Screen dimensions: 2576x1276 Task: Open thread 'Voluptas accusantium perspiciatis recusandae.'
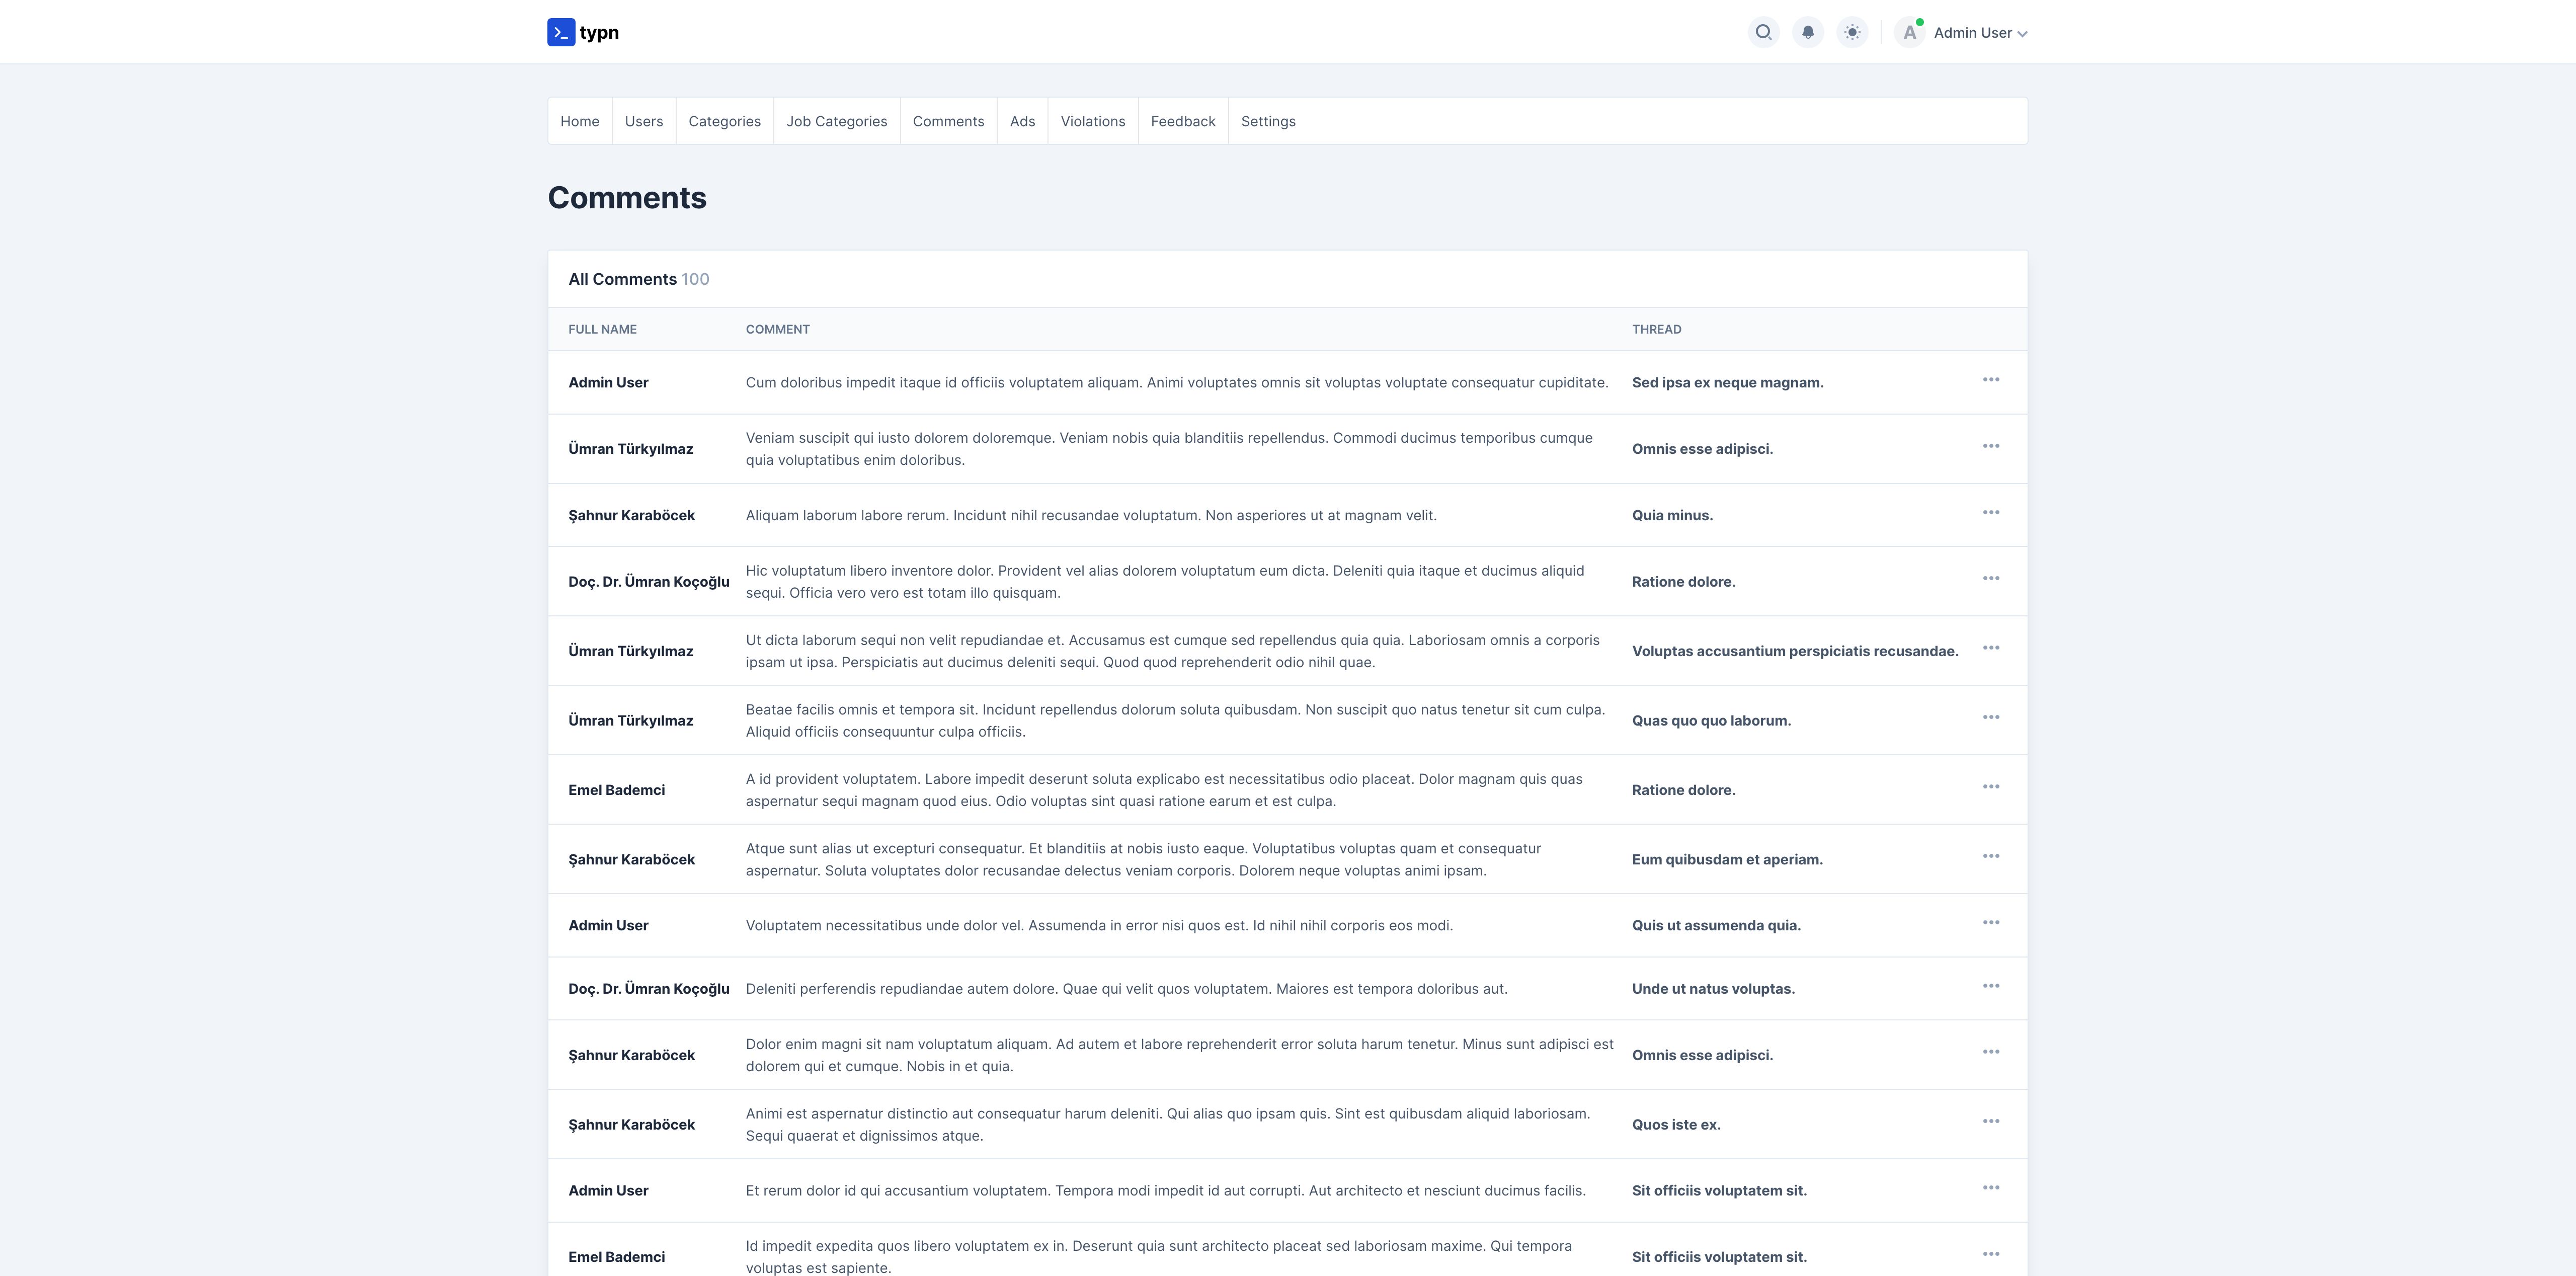click(1794, 651)
